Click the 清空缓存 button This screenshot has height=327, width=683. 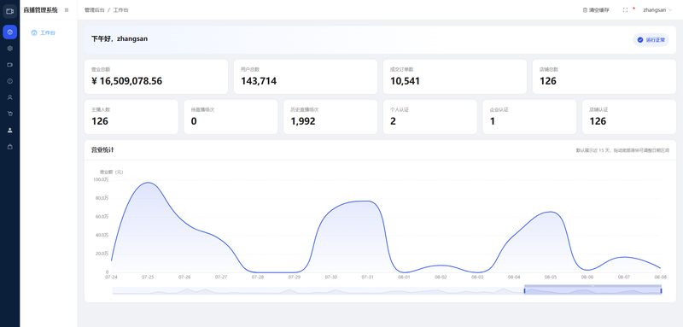pyautogui.click(x=596, y=10)
